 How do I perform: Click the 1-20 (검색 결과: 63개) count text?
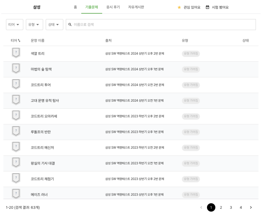(23, 207)
